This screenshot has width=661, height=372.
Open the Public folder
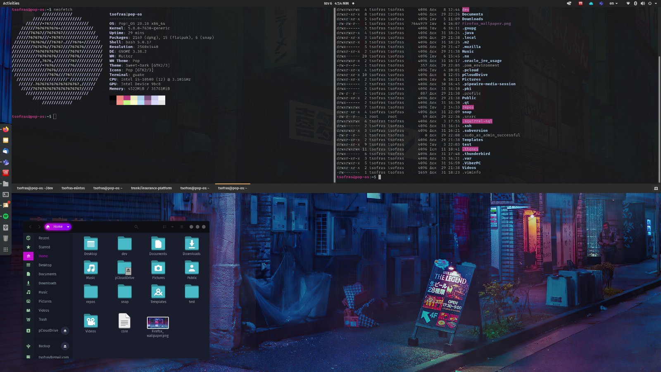pos(192,270)
